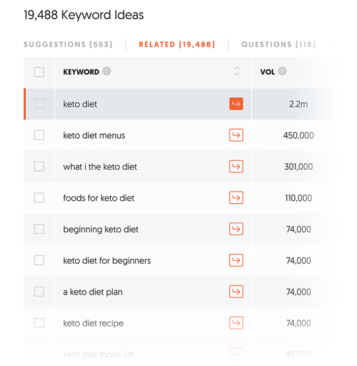Open the arrow icon for 'what i the keto diet'
The width and height of the screenshot is (357, 366).
[x=236, y=166]
